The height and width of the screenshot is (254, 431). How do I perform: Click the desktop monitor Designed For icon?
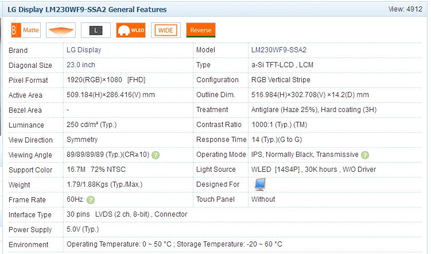[x=260, y=184]
